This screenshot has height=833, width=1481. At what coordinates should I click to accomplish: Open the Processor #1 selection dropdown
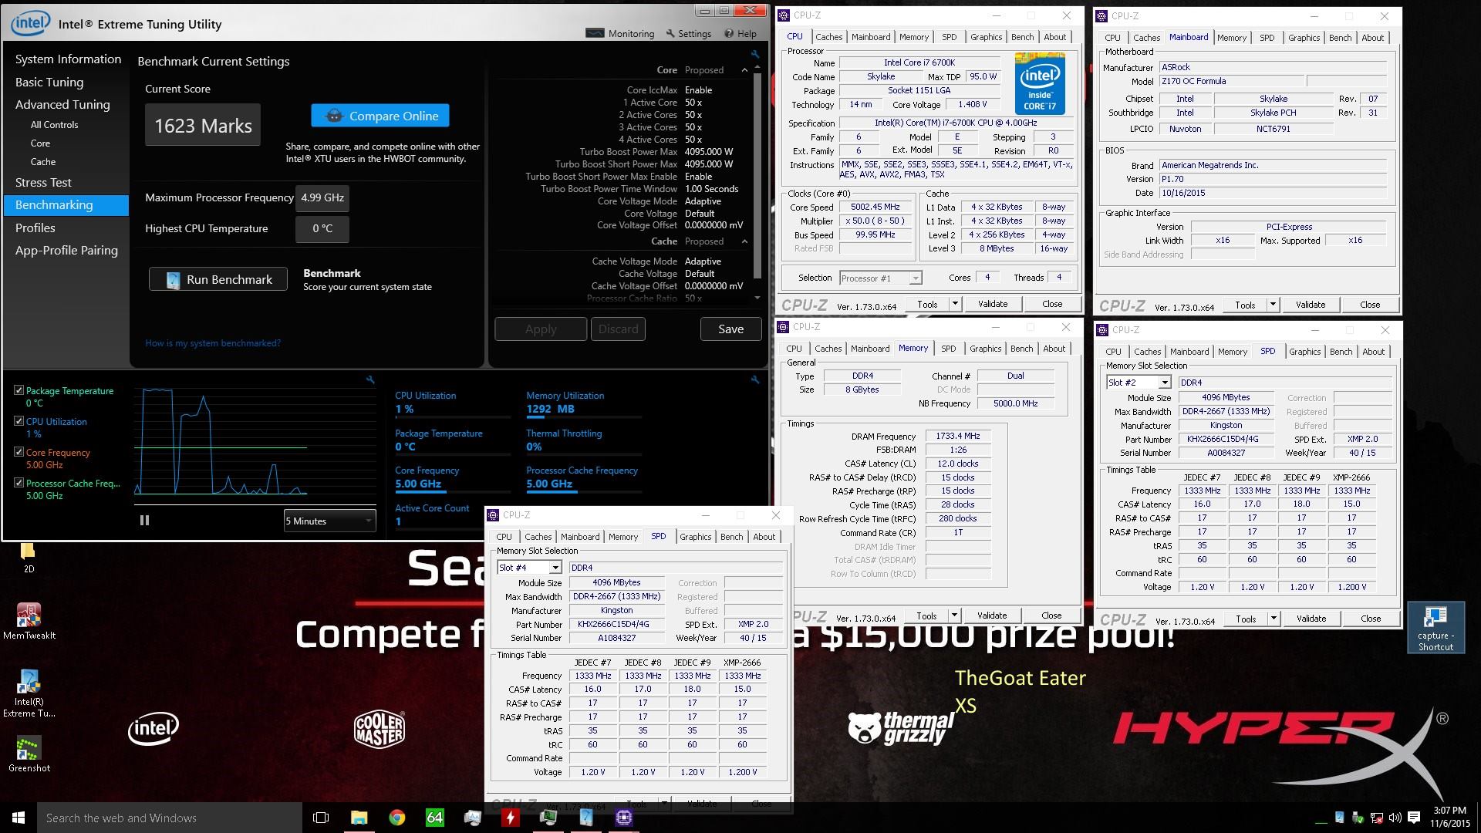pos(880,278)
